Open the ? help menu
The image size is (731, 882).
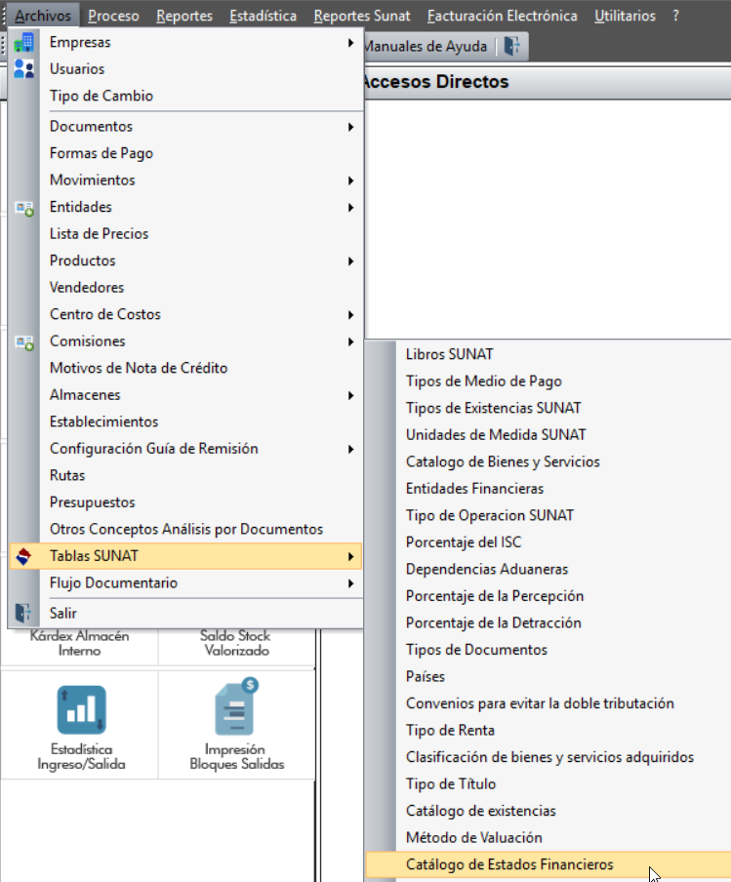(x=675, y=16)
